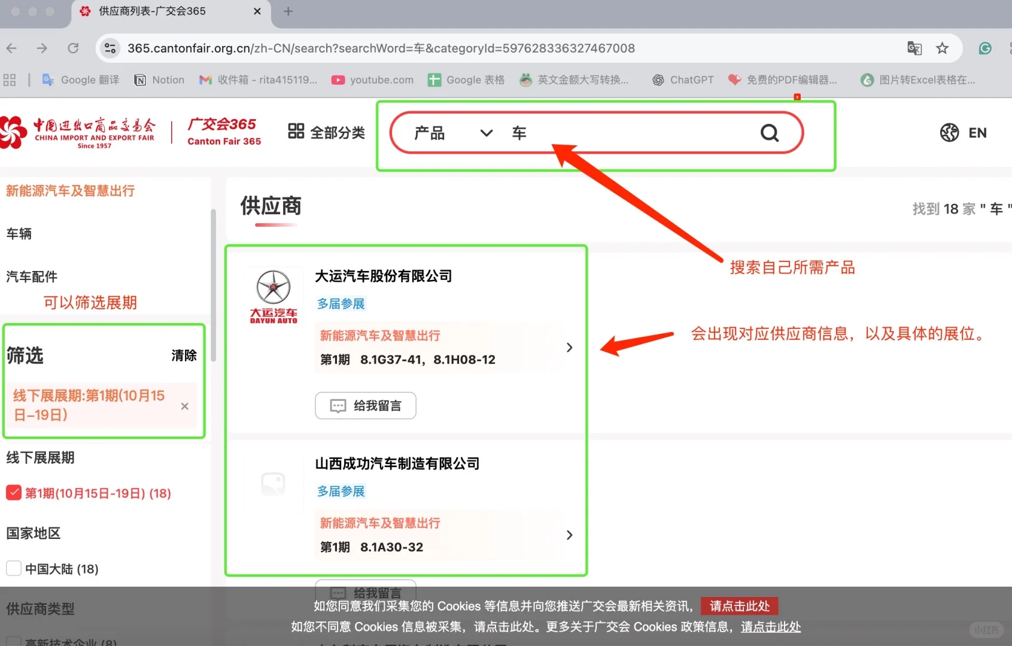The width and height of the screenshot is (1012, 646).
Task: Open 免费的PDF编辑器 bookmark
Action: (x=782, y=80)
